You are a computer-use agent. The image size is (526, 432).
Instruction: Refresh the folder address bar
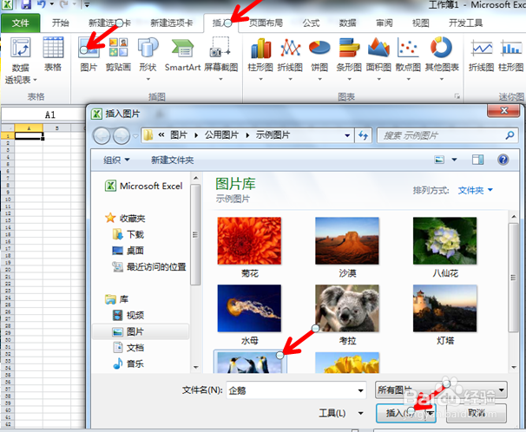(x=363, y=135)
